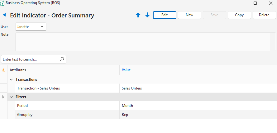The image size is (277, 133).
Task: Click the sun icon in grid header
Action: pos(3,70)
